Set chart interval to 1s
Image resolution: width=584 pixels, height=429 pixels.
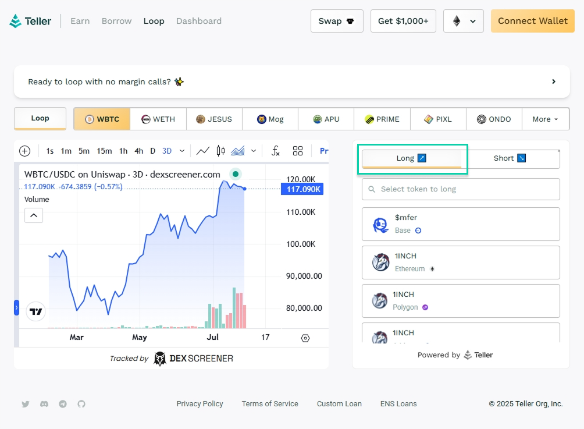click(x=50, y=151)
